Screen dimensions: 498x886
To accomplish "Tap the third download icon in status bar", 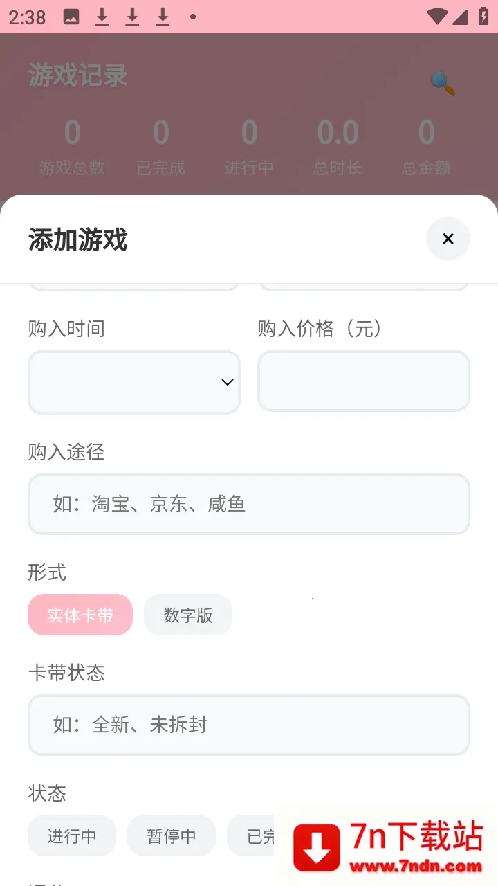I will pos(163,17).
